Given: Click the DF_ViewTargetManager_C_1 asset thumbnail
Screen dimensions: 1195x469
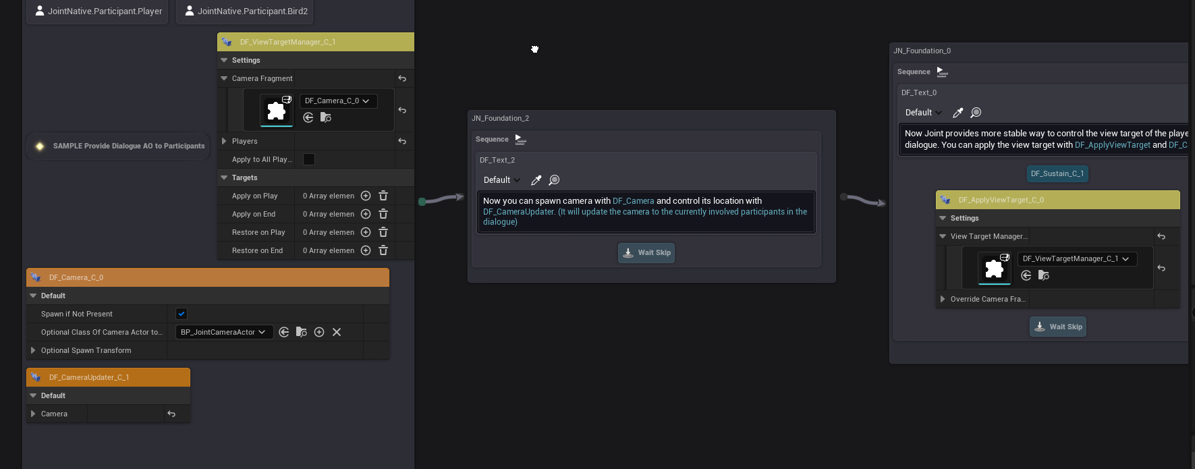Looking at the screenshot, I should (x=994, y=268).
